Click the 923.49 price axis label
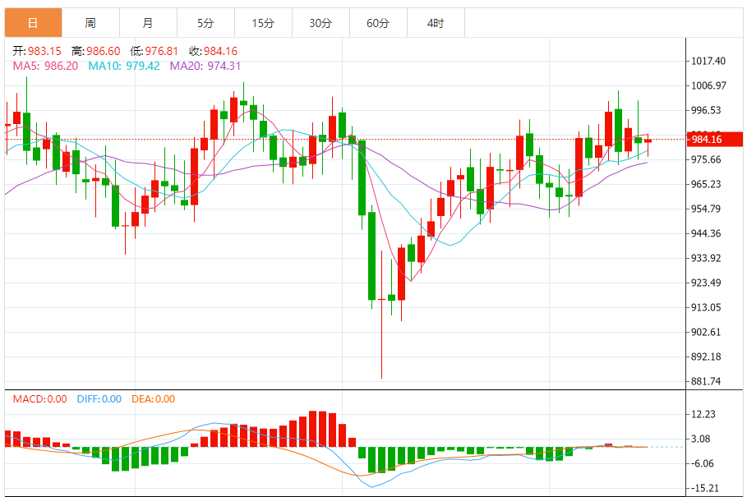 pyautogui.click(x=706, y=283)
